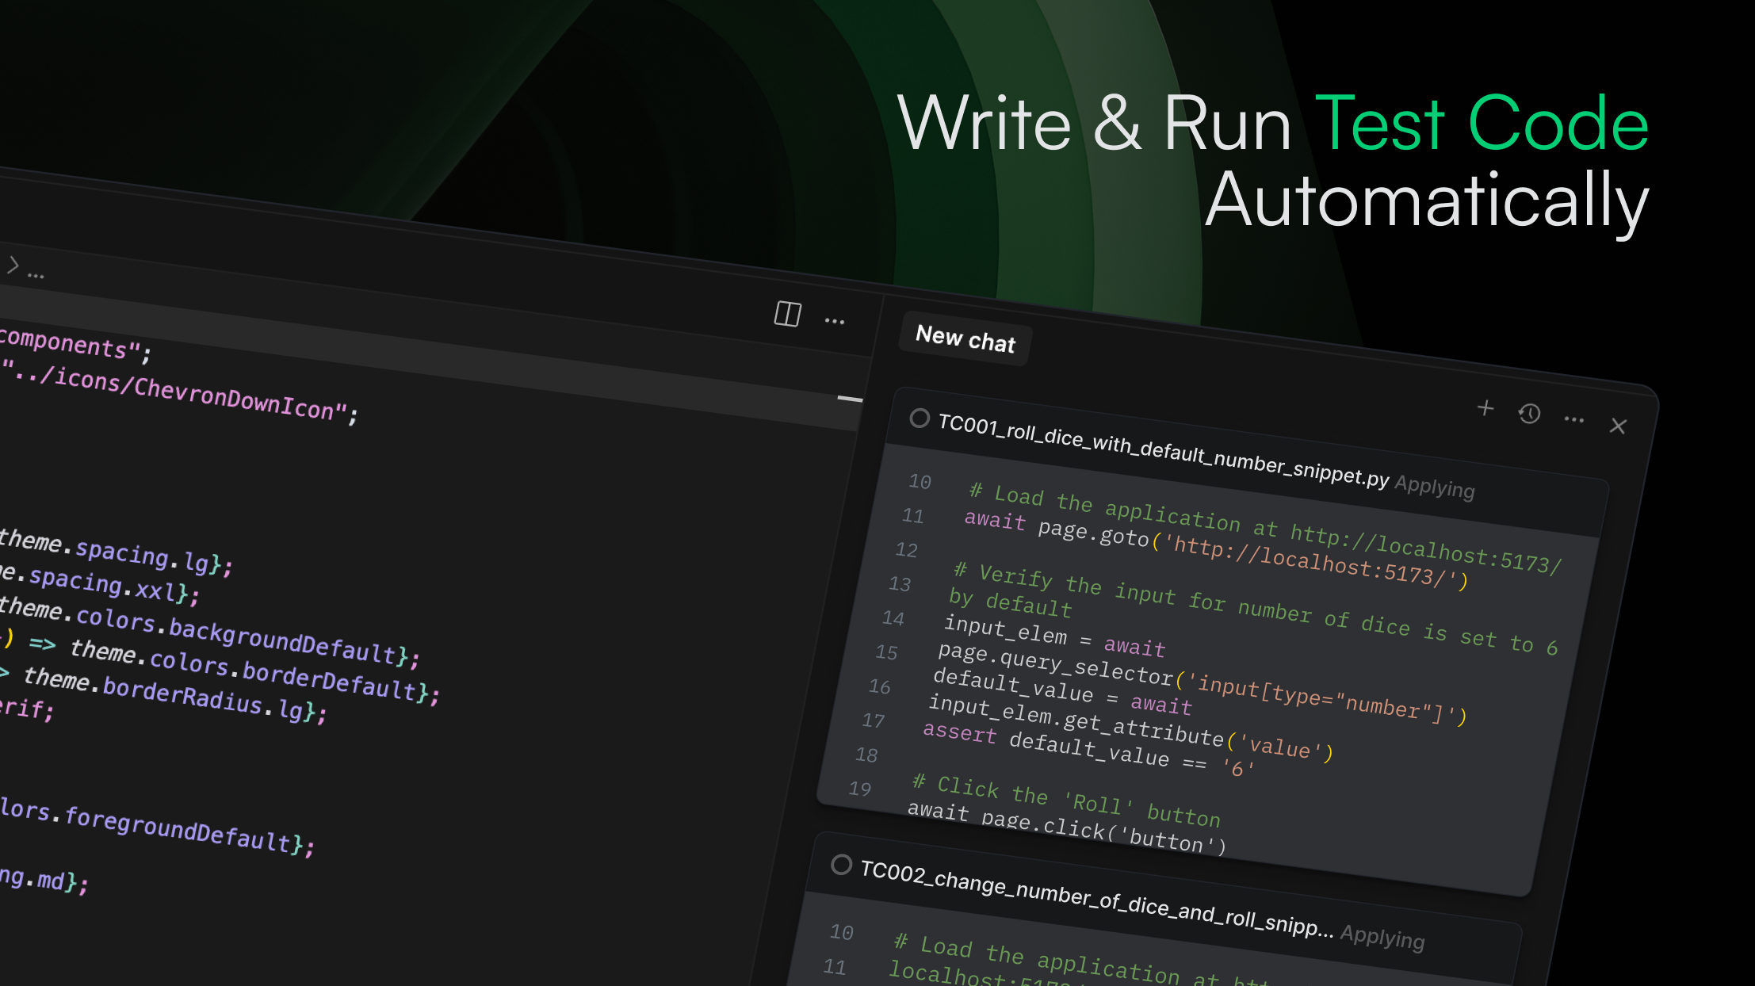Click Applying status on TC001 snippet
This screenshot has width=1755, height=986.
click(x=1435, y=487)
